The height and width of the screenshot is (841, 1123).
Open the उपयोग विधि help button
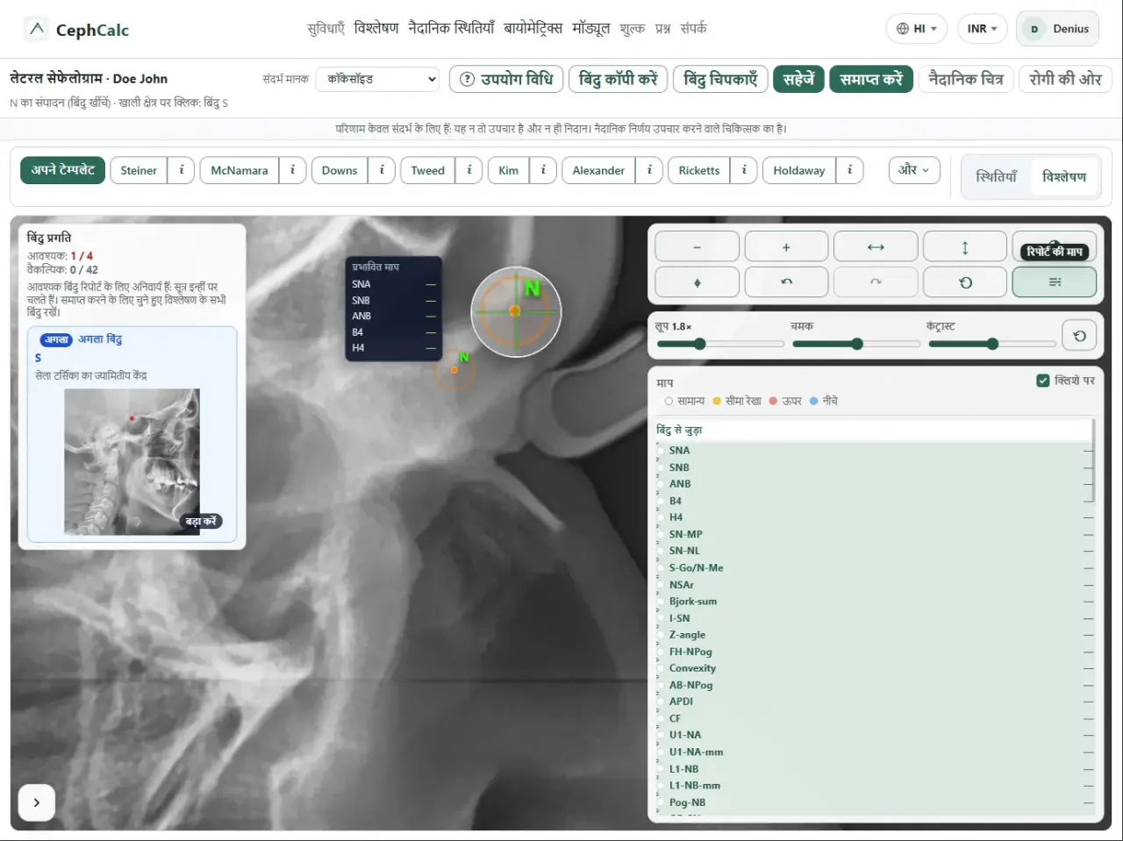506,79
